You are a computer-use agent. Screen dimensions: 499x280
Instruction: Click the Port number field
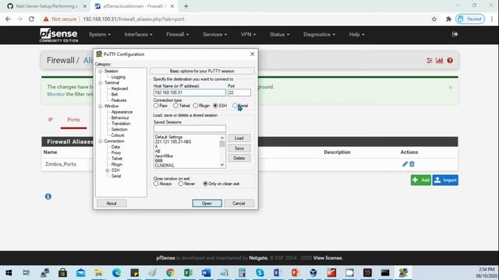click(x=239, y=93)
